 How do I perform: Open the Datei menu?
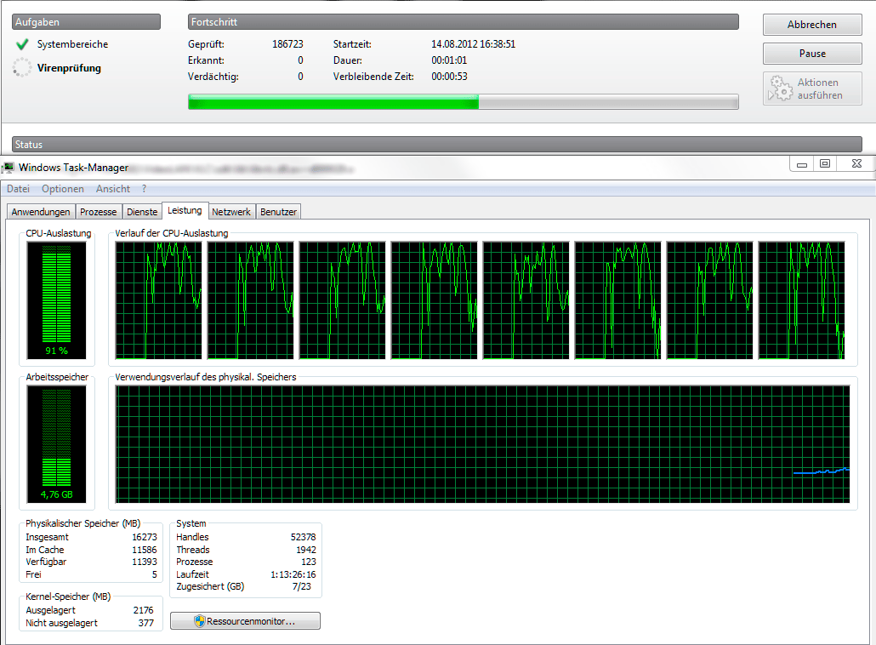[18, 189]
